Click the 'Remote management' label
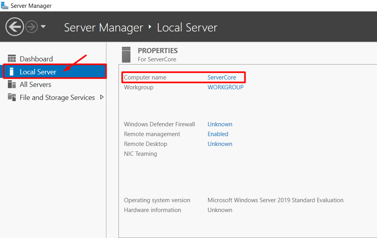The image size is (377, 238). (152, 134)
